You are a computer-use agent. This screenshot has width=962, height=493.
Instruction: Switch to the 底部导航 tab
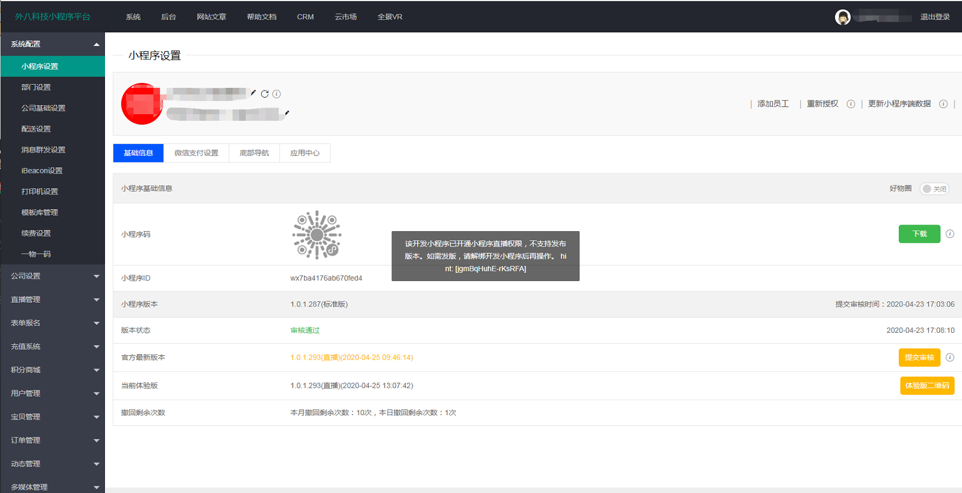coord(254,153)
